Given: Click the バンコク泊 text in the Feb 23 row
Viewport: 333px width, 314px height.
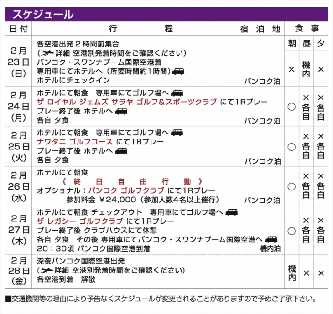Looking at the screenshot, I should click(262, 81).
